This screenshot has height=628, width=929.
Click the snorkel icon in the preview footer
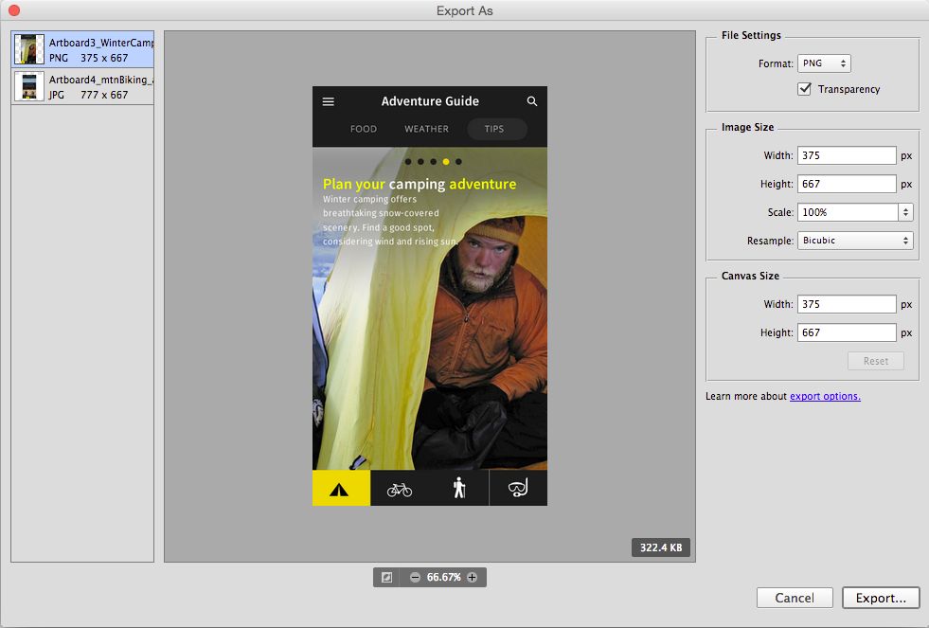click(518, 488)
